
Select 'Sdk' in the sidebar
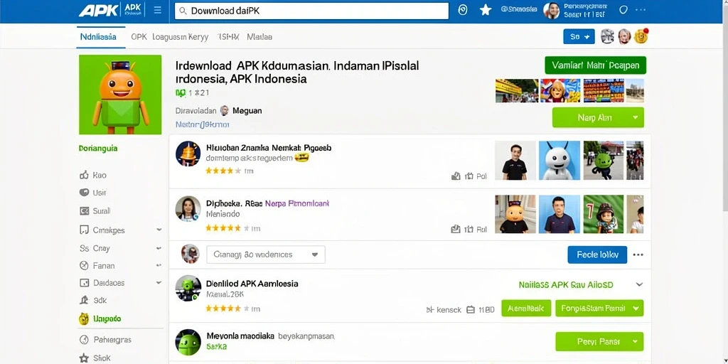click(x=93, y=301)
